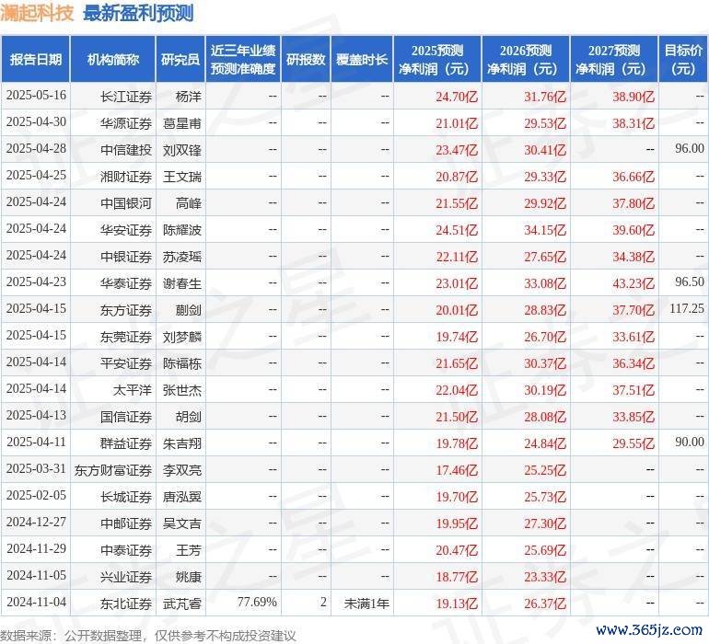
Task: Click the 报告日期 column header
Action: [35, 59]
